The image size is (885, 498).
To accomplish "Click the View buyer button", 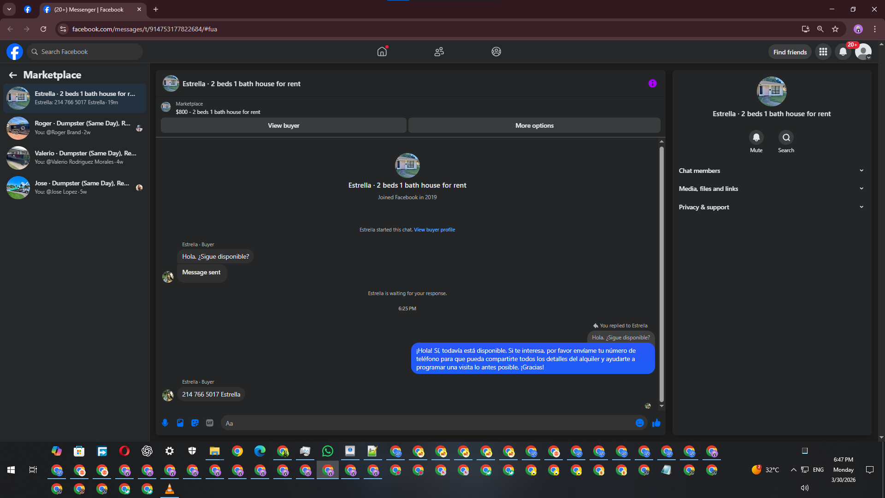I will tap(283, 125).
